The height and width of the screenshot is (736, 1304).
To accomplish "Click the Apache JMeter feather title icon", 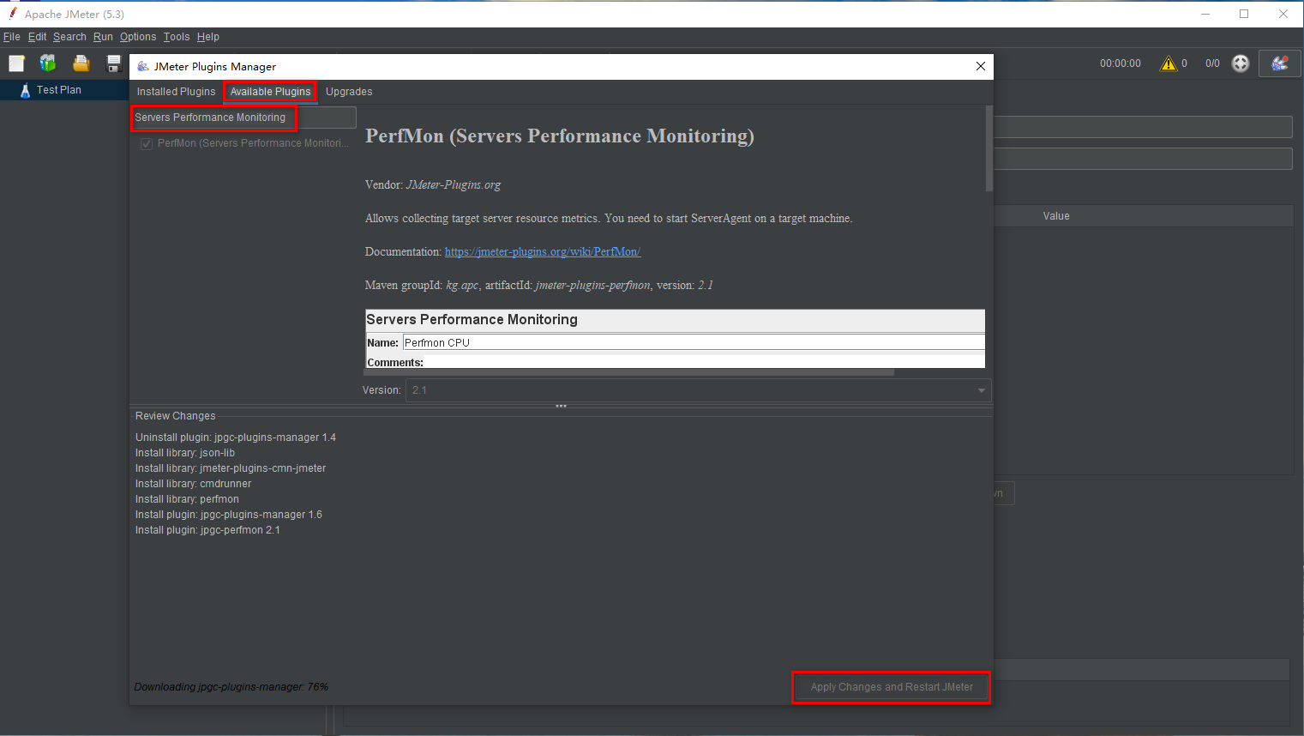I will pos(13,13).
